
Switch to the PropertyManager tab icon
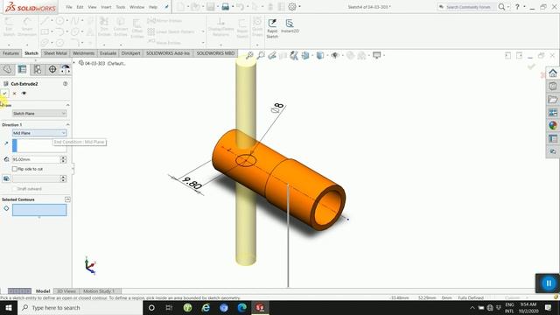coord(22,69)
